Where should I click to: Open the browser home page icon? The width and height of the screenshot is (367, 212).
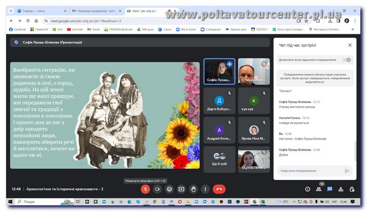[x=36, y=21]
